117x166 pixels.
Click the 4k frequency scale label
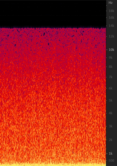pos(111,113)
